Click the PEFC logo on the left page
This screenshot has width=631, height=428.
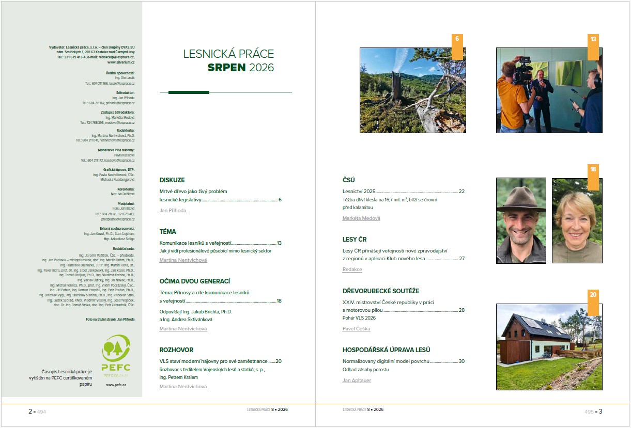coord(116,356)
